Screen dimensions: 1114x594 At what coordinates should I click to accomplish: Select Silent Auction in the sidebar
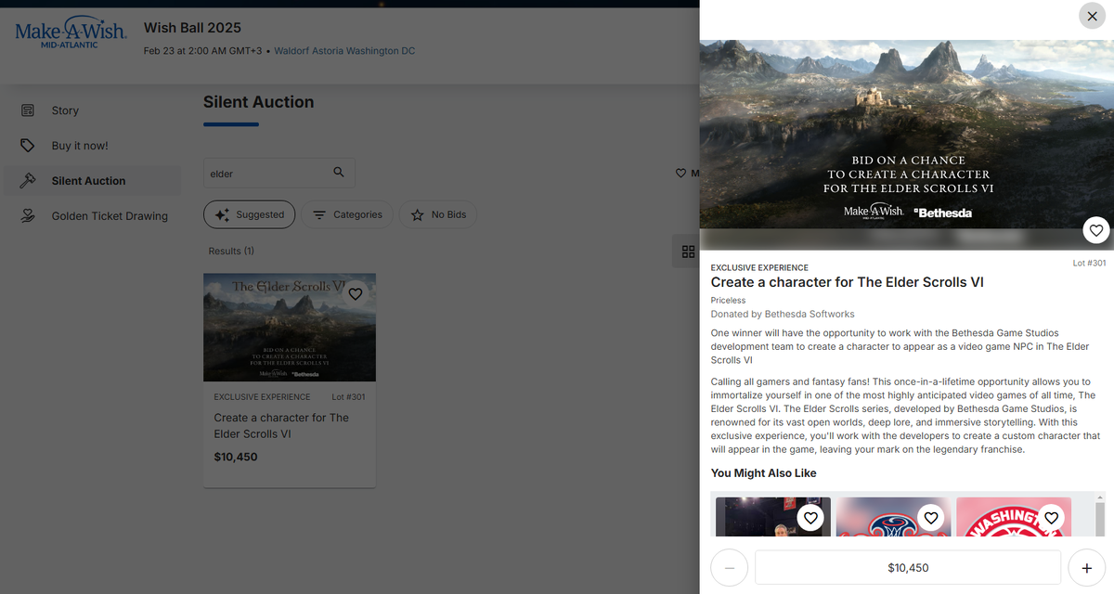[91, 181]
